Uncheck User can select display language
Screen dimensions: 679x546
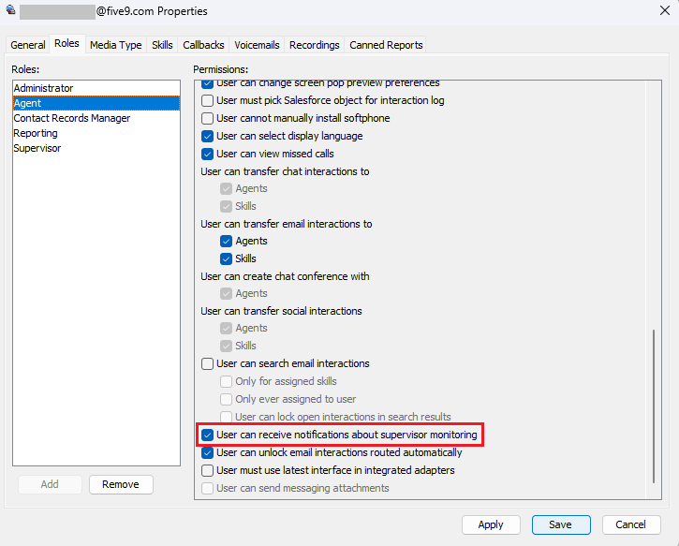pyautogui.click(x=207, y=136)
